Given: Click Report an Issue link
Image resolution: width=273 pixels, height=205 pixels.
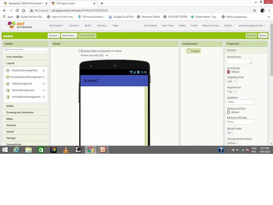Looking at the screenshot, I should pos(211,25).
